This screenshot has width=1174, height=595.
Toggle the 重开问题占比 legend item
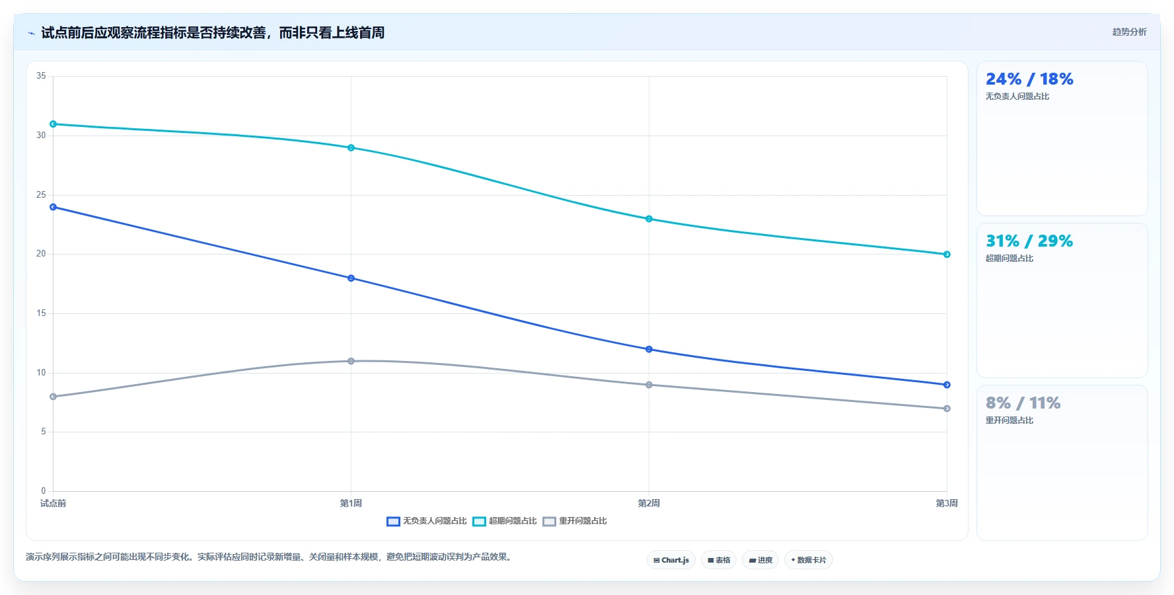pyautogui.click(x=575, y=521)
